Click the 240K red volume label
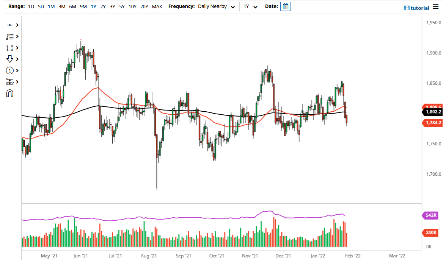The width and height of the screenshot is (446, 265). click(x=430, y=232)
